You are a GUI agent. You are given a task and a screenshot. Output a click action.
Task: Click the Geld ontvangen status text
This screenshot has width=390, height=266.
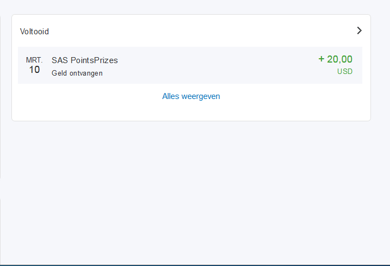click(x=77, y=73)
